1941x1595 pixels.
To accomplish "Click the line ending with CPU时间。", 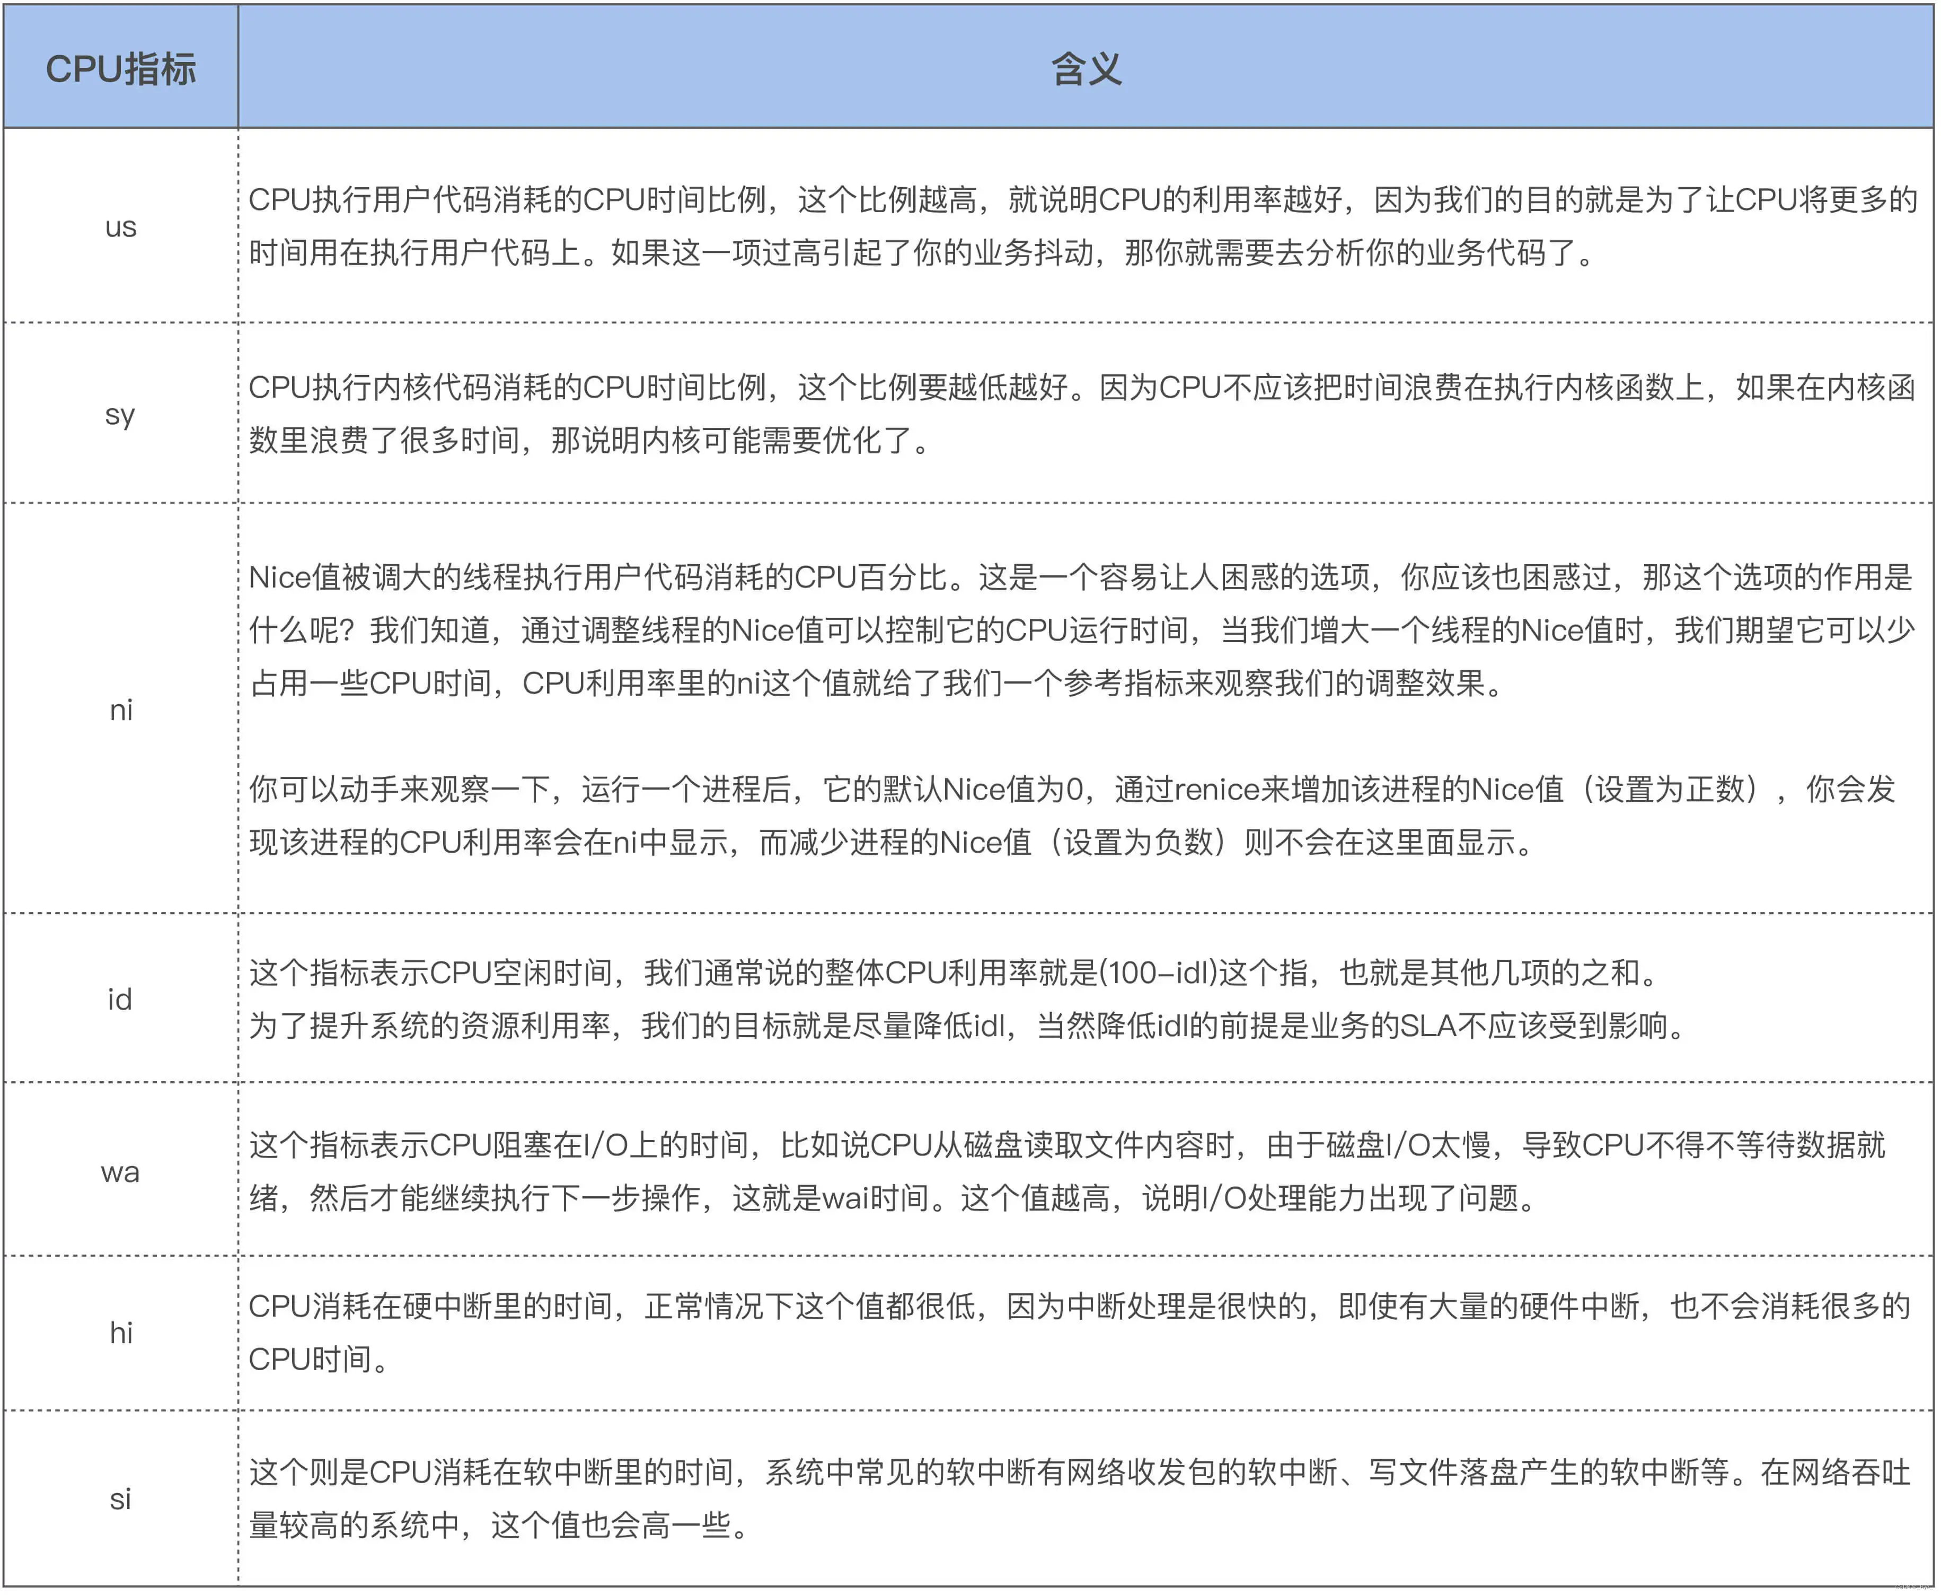I will click(317, 1359).
